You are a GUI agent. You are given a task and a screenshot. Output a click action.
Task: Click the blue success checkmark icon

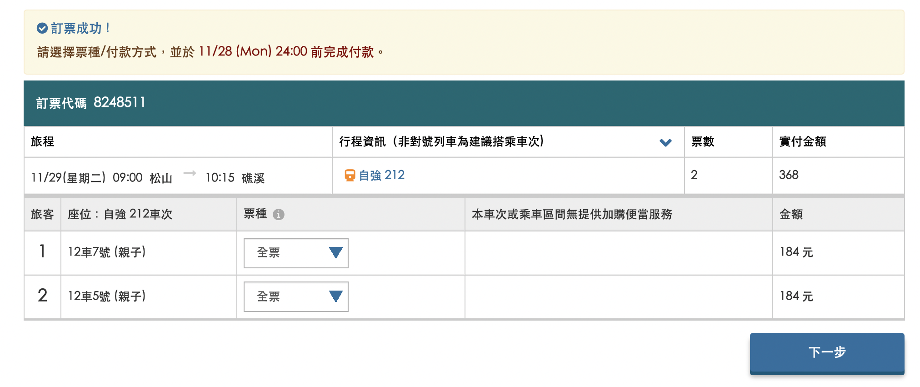(42, 29)
